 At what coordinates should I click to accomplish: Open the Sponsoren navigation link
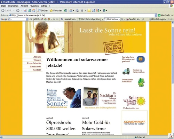(x=35, y=66)
